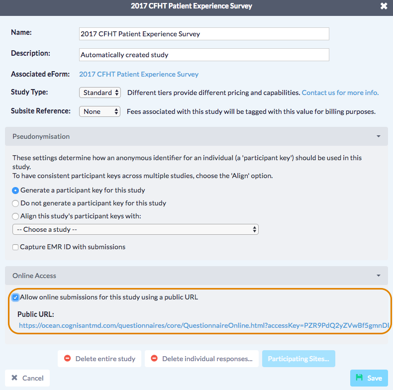Enable Capture EMR ID with submissions
The height and width of the screenshot is (390, 393).
click(x=16, y=247)
